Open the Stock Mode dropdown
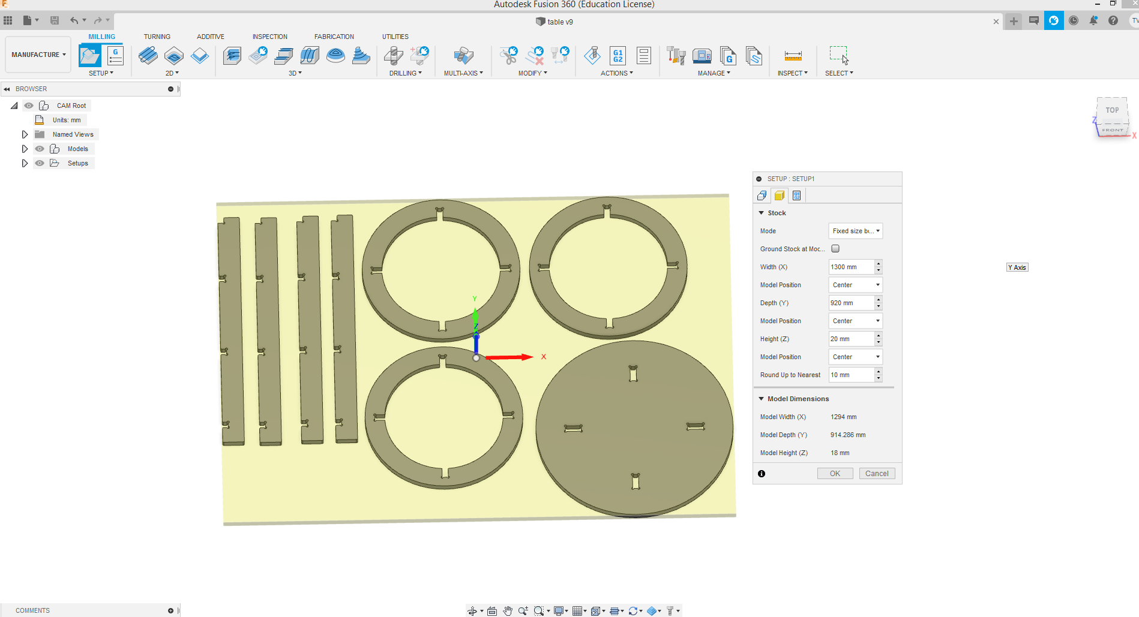The image size is (1139, 617). tap(855, 231)
